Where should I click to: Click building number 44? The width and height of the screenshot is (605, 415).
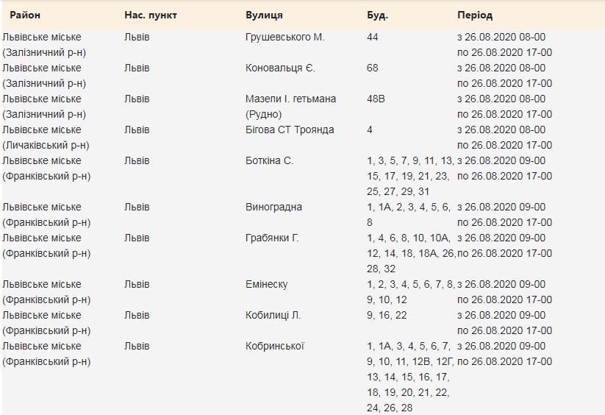(372, 37)
